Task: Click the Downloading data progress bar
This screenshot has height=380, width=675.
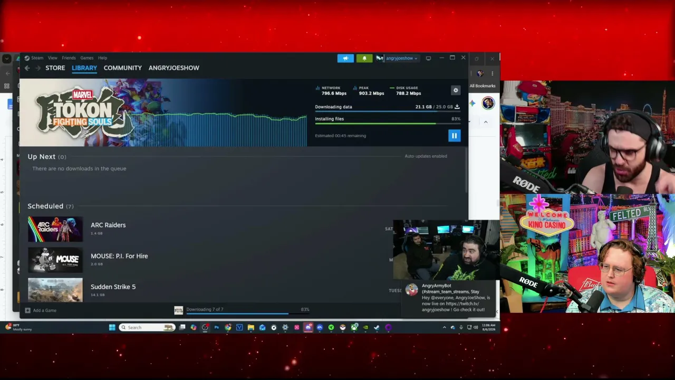Action: pyautogui.click(x=387, y=111)
